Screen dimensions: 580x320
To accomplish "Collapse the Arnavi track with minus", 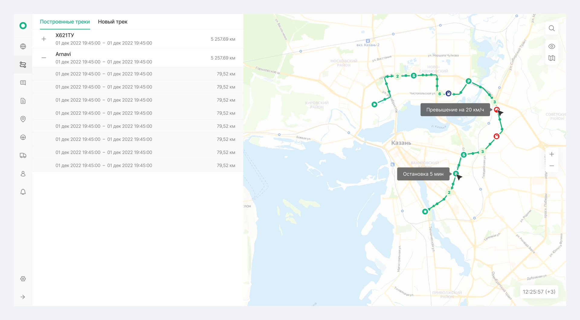I will (x=44, y=58).
